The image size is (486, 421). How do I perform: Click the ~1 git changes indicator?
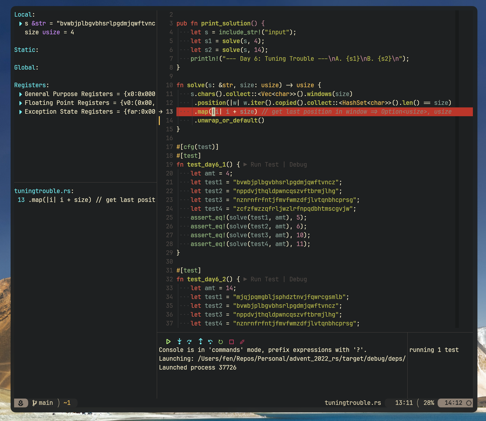67,403
